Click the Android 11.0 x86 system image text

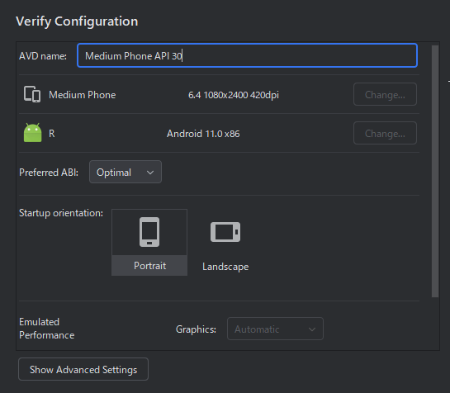tap(203, 134)
